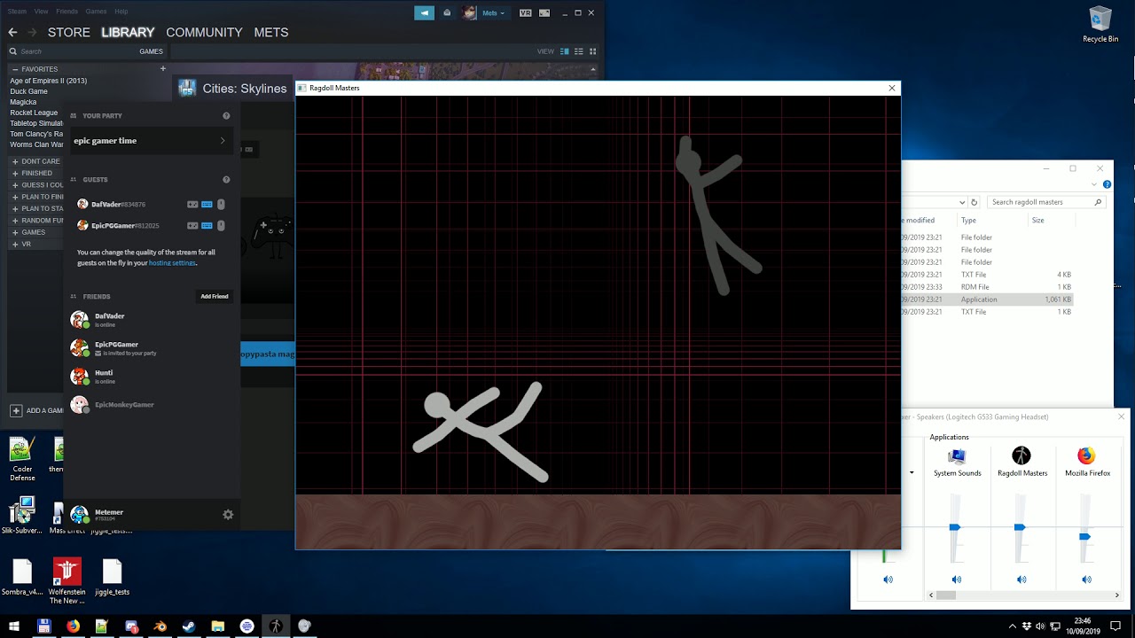The width and height of the screenshot is (1135, 638).
Task: Open the Mets account dropdown
Action: click(493, 13)
